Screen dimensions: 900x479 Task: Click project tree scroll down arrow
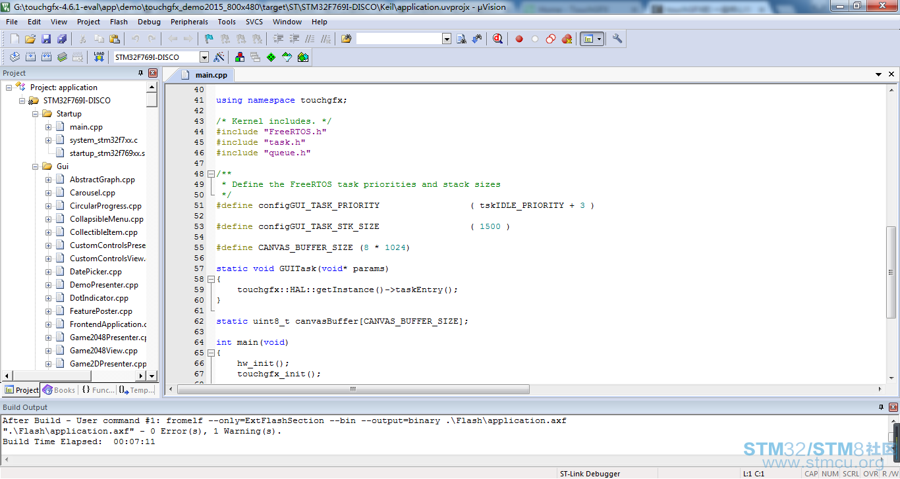pos(152,376)
